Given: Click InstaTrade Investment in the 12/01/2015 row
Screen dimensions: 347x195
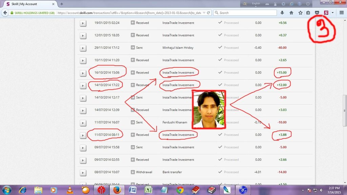Looking at the screenshot, I should tap(178, 35).
